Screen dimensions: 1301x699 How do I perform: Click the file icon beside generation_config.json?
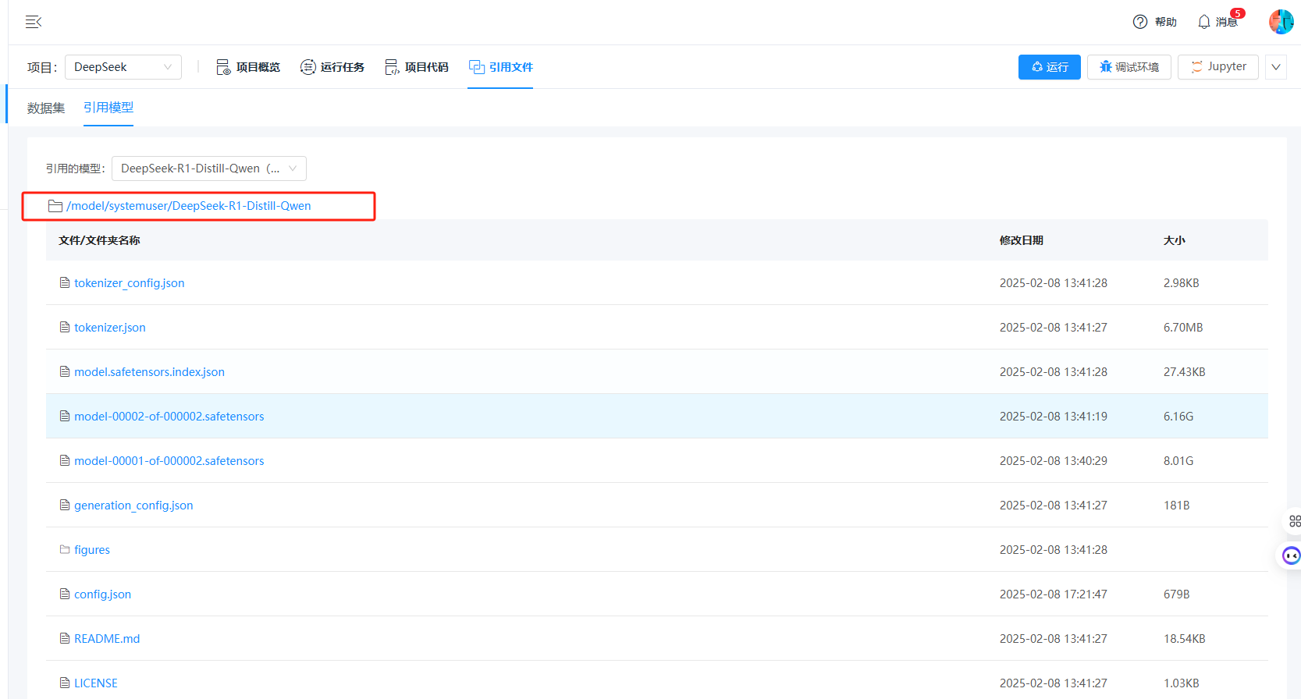coord(65,505)
